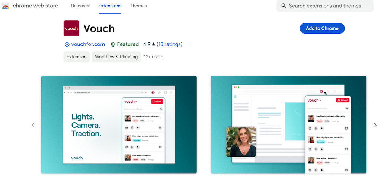381x181 pixels.
Task: Click the 127 users text
Action: 154,57
